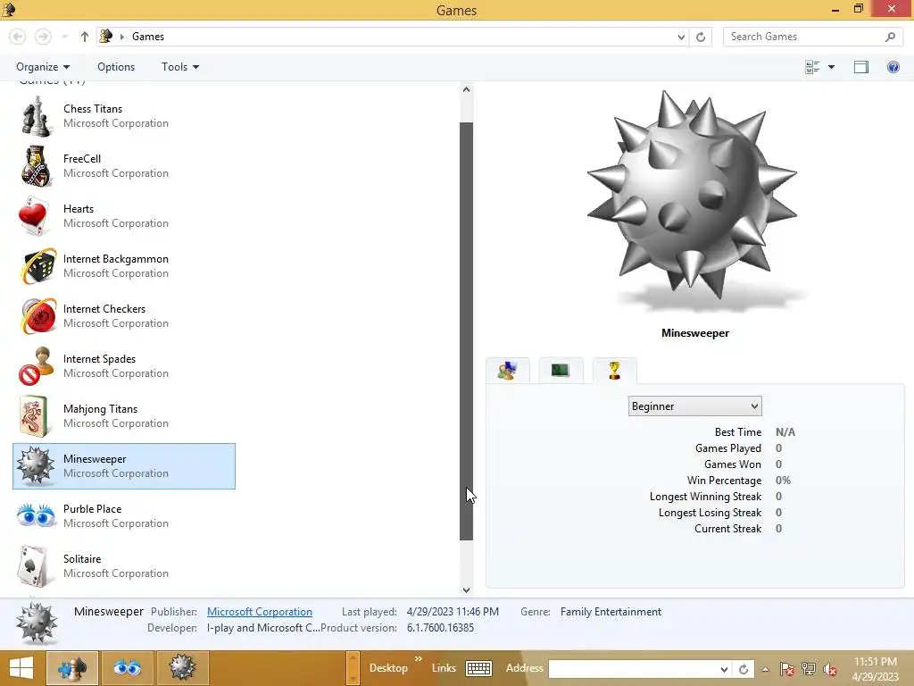
Task: Switch to Minesweeper taskbar button
Action: pos(182,668)
